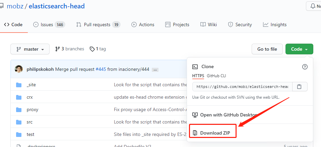
Task: Open the proxy folder
Action: tap(33, 110)
